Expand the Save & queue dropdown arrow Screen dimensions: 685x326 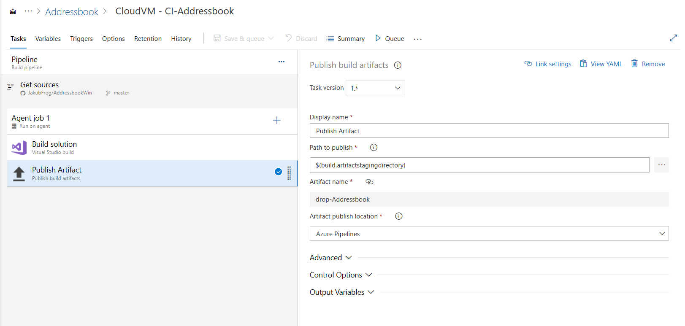(x=271, y=38)
